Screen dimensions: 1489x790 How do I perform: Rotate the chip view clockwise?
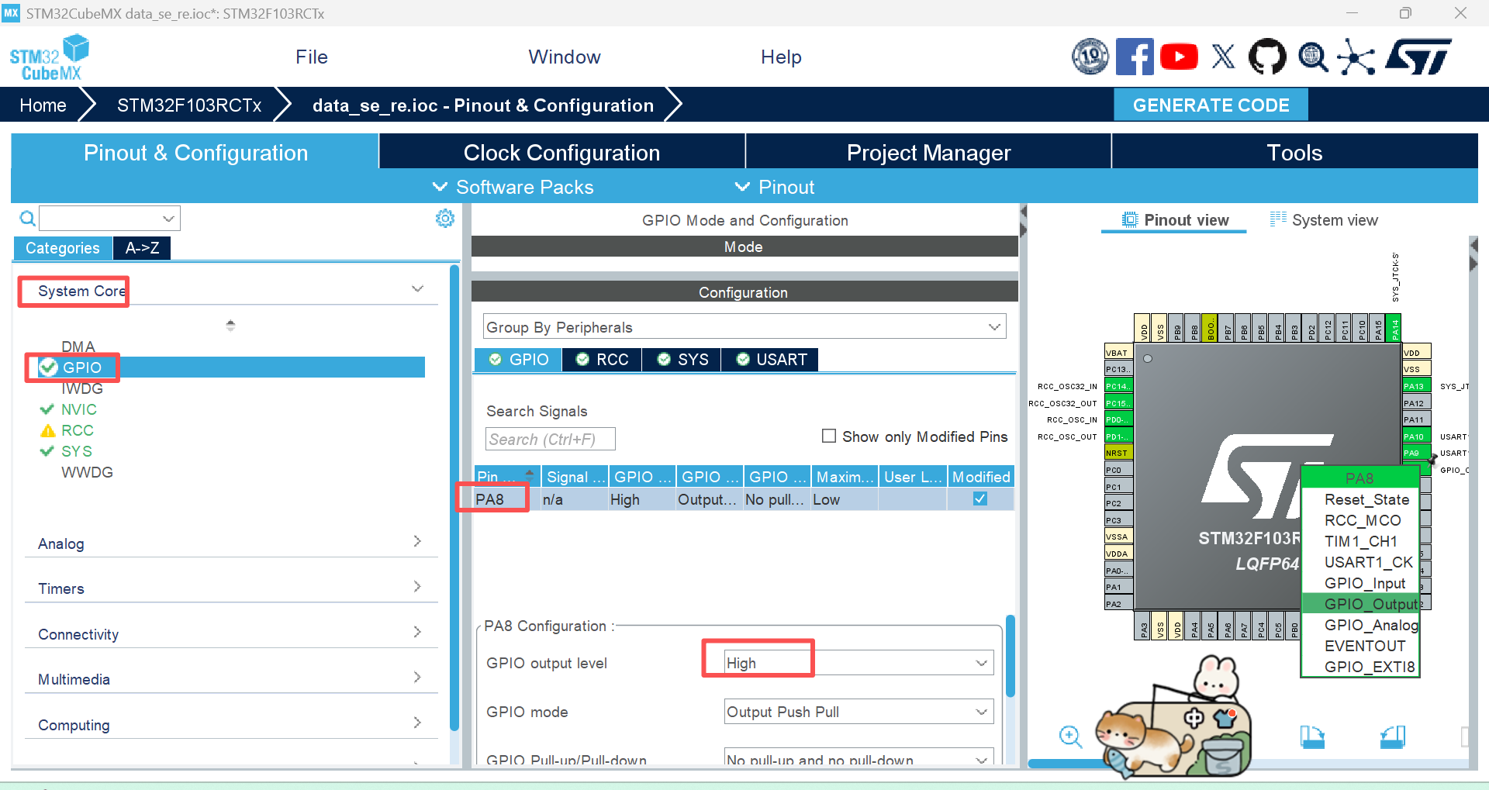click(1312, 737)
